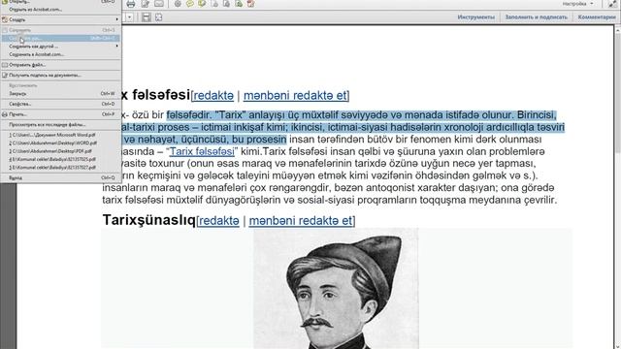Open recent file Документ Microsoft Word.pdf
Viewport: 621px width, 349px height.
(x=60, y=135)
